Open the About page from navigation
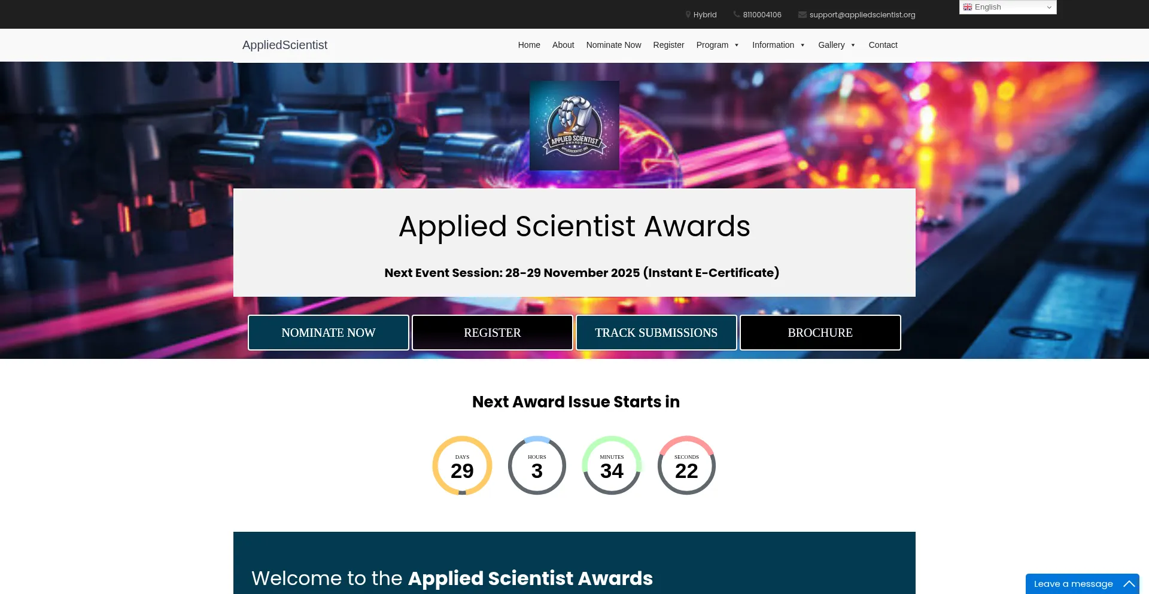The height and width of the screenshot is (594, 1149). (563, 45)
